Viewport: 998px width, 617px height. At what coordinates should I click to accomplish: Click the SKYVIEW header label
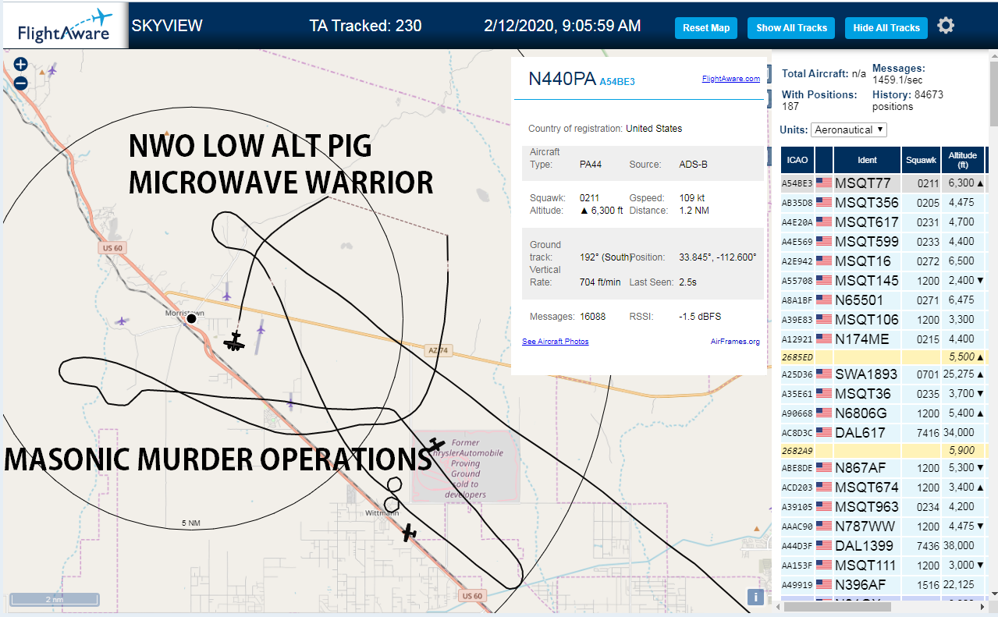[167, 26]
